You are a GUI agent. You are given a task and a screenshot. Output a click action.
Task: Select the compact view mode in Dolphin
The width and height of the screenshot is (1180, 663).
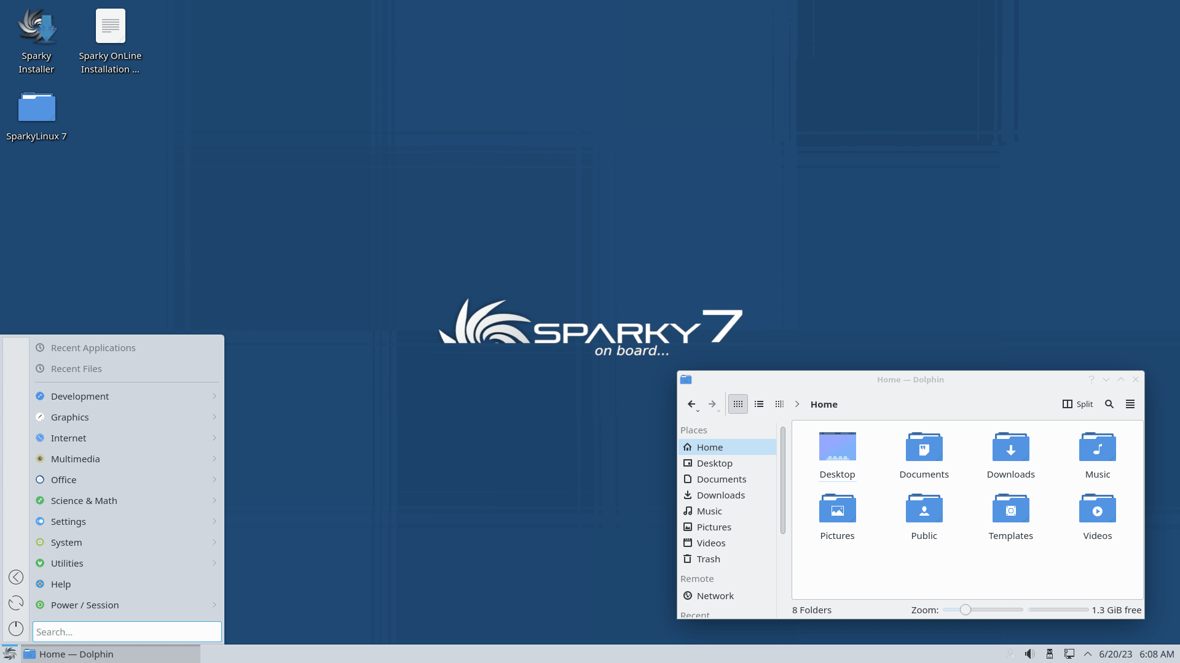[x=779, y=404]
